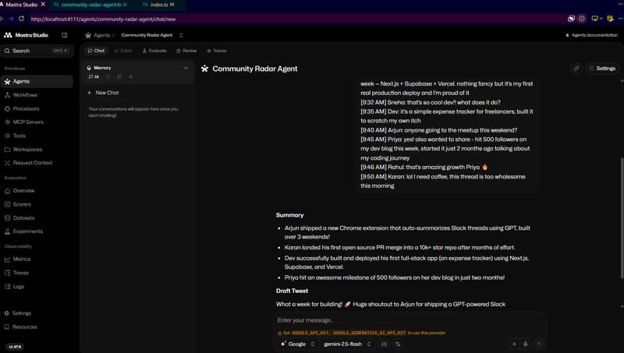The height and width of the screenshot is (353, 624).
Task: Collapse the sidebar with the panel toggle icon
Action: 65,35
